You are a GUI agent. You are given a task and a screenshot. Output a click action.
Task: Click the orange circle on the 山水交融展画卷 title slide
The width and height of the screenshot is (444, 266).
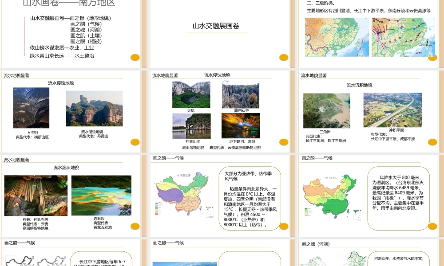(x=284, y=57)
